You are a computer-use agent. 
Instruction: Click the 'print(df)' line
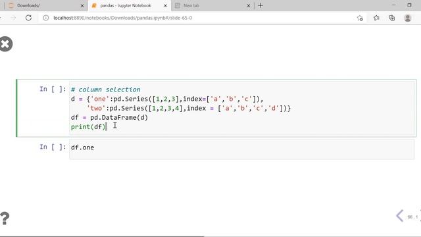[88, 126]
